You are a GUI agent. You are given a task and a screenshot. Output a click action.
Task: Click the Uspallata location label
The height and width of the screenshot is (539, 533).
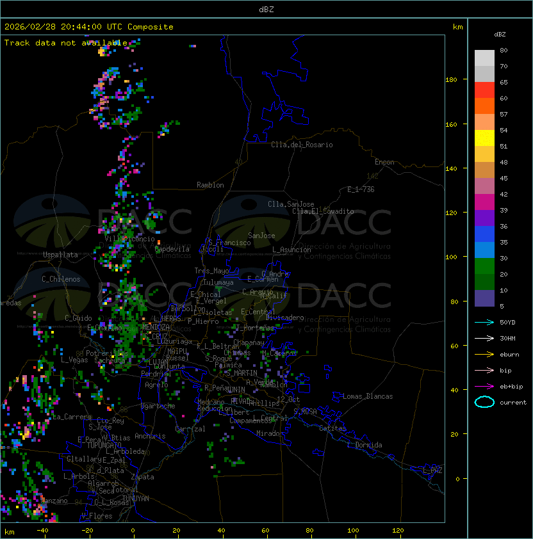[x=60, y=255]
